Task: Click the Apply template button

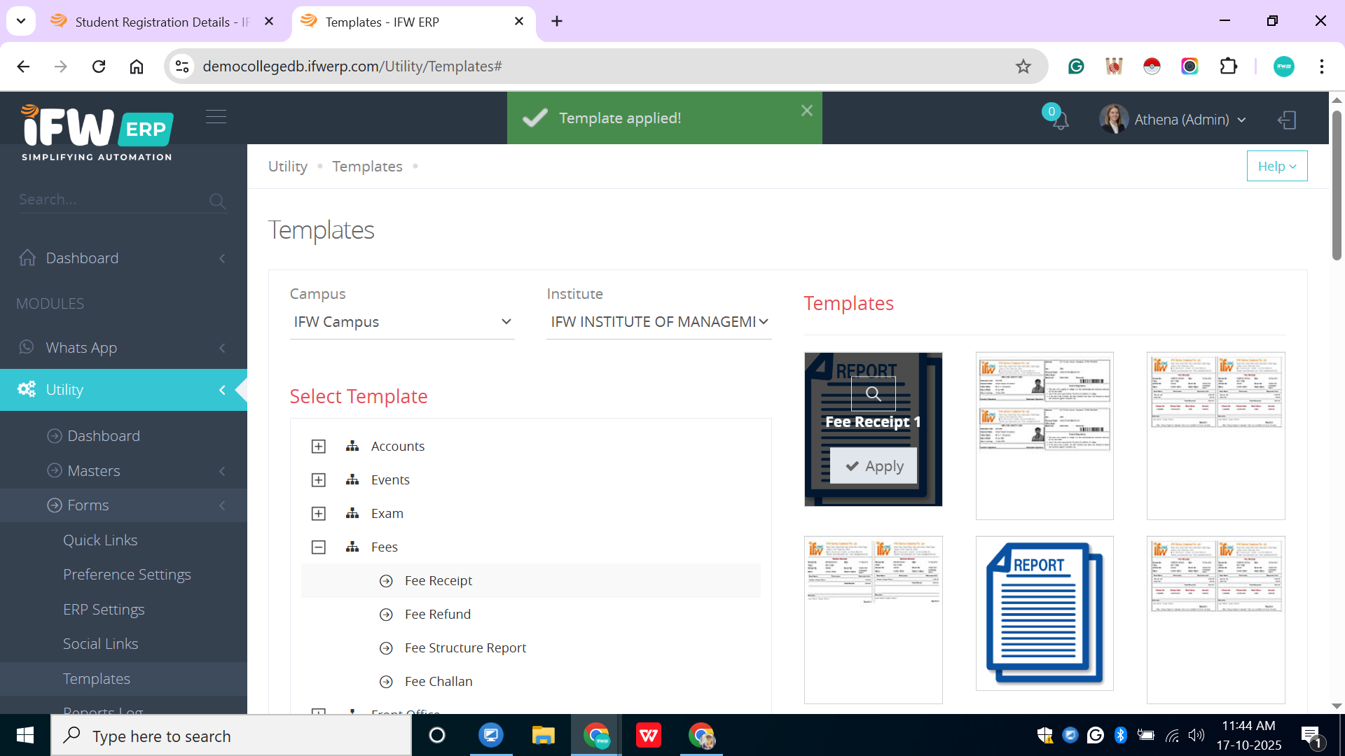Action: click(874, 466)
